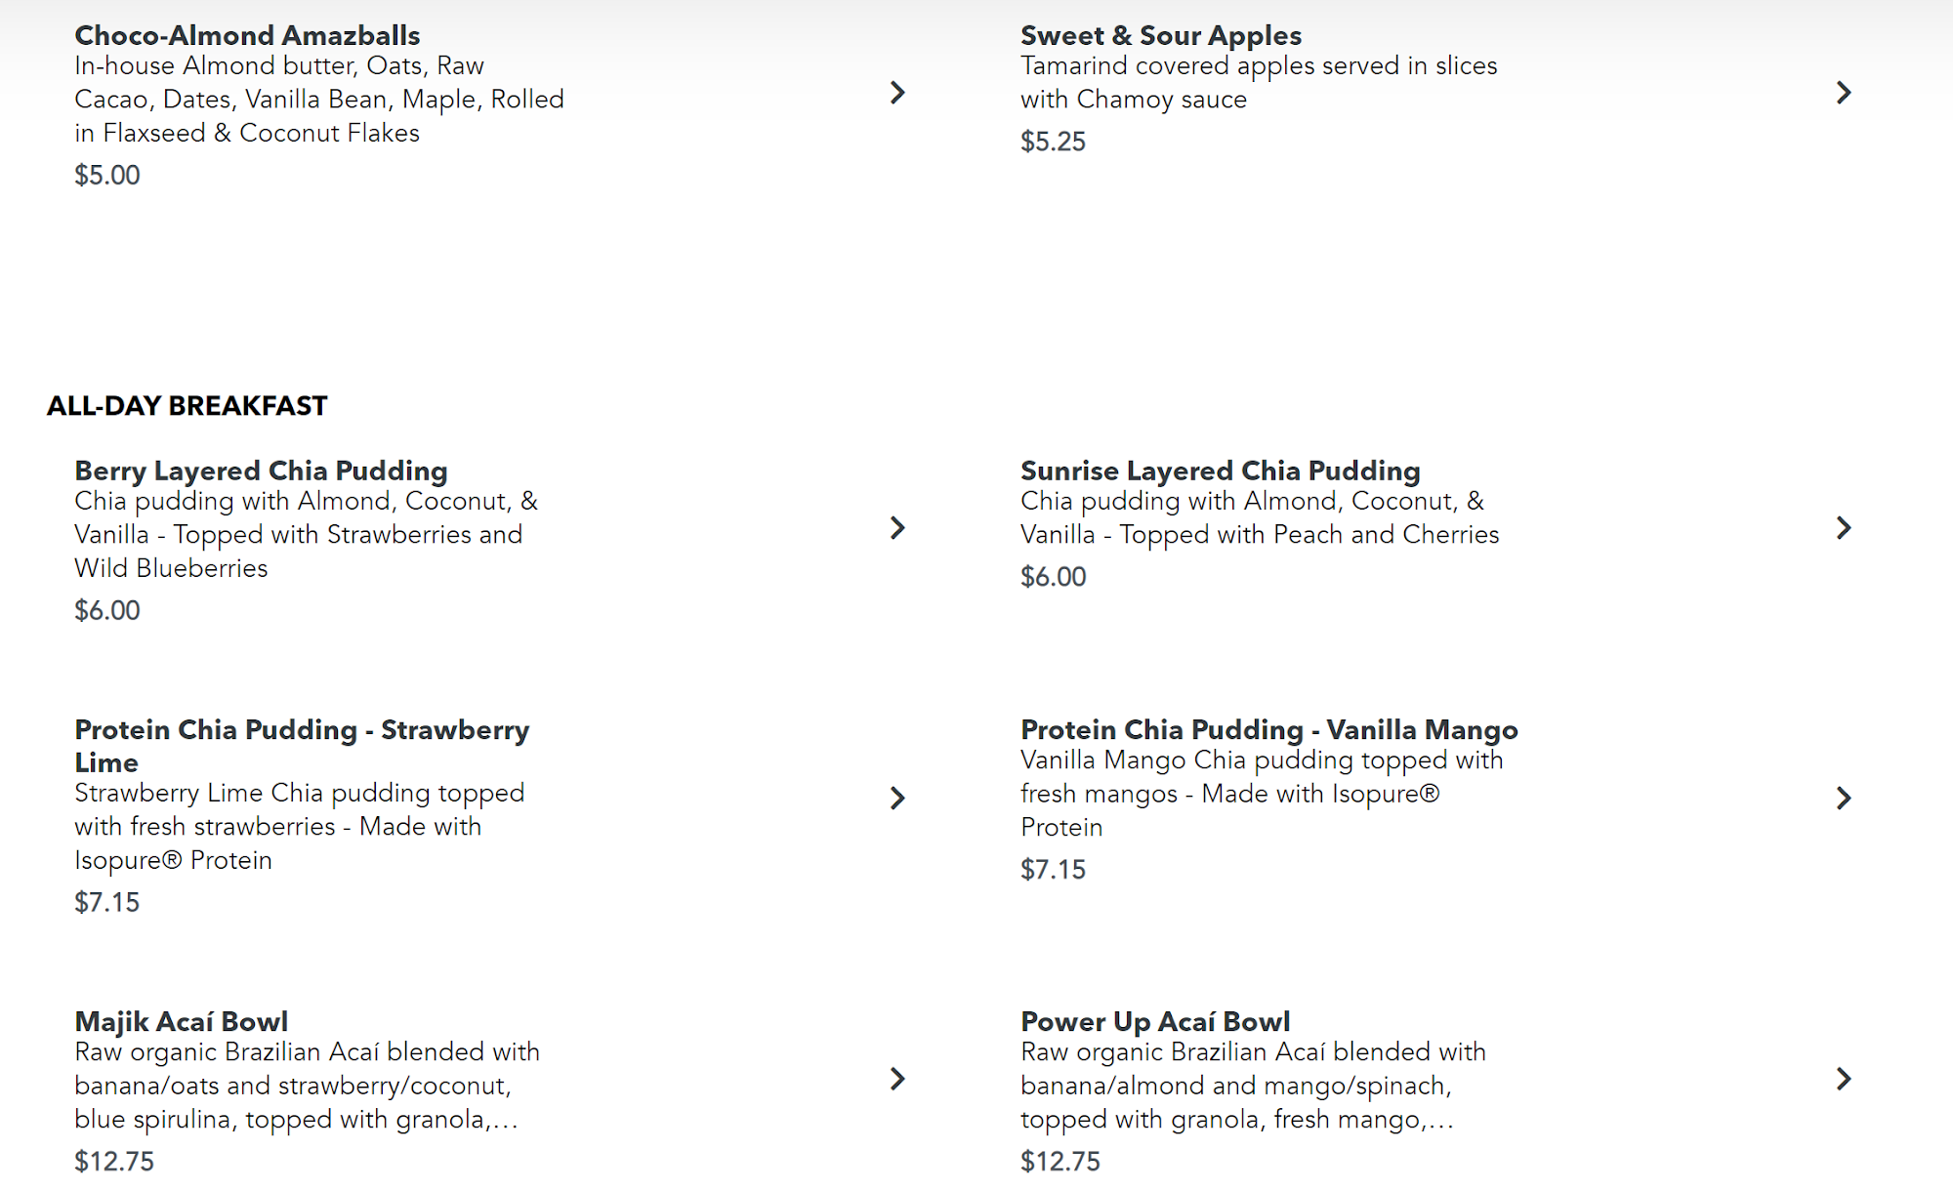The image size is (1953, 1191).
Task: Click the Vanilla Mango pudding chevron arrow
Action: 1844,799
